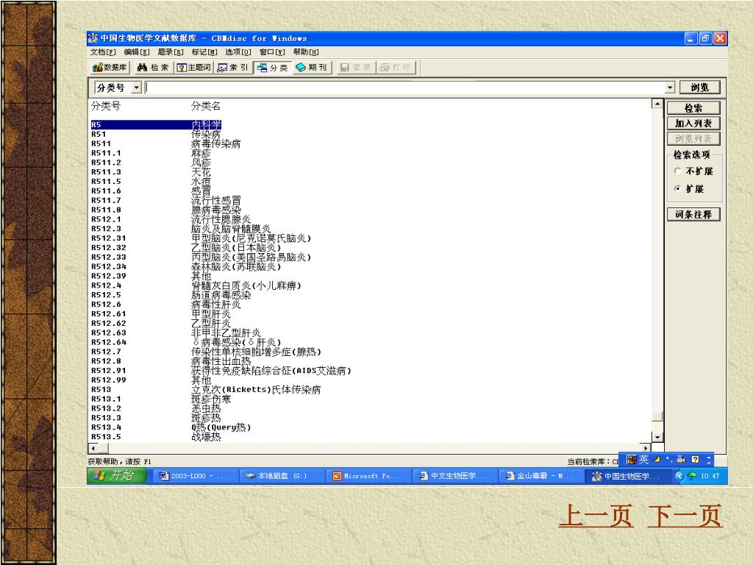Select row R512.32 乙型脑炎
This screenshot has width=753, height=565.
tap(186, 248)
